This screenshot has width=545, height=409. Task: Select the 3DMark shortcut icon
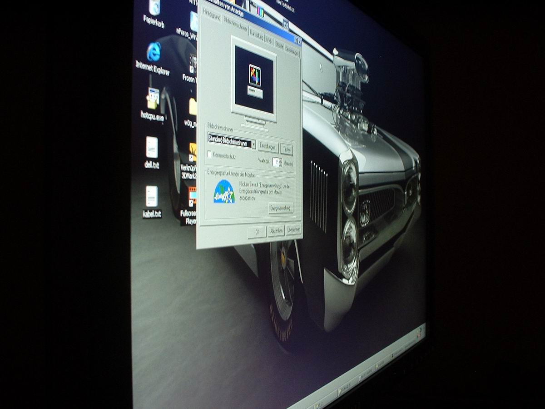click(x=193, y=154)
